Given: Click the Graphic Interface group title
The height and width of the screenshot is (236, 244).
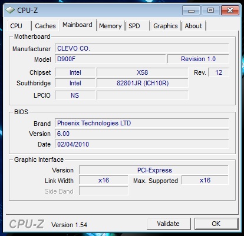Looking at the screenshot, I should tap(39, 159).
